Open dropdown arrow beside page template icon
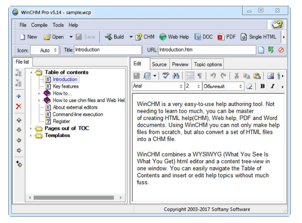This screenshot has height=223, width=302. (x=155, y=76)
